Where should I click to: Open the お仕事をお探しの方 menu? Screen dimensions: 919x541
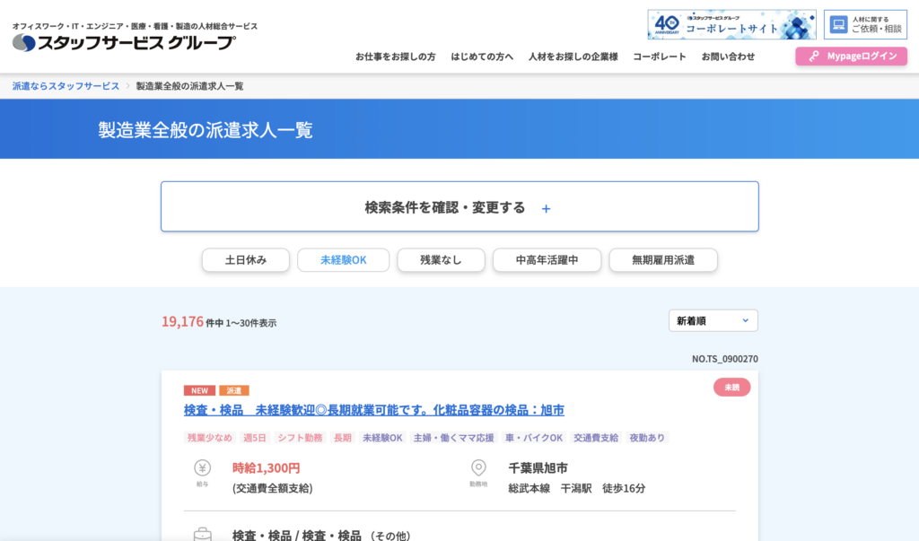click(x=395, y=57)
